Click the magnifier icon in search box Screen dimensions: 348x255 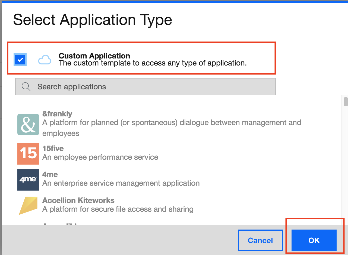tap(26, 87)
